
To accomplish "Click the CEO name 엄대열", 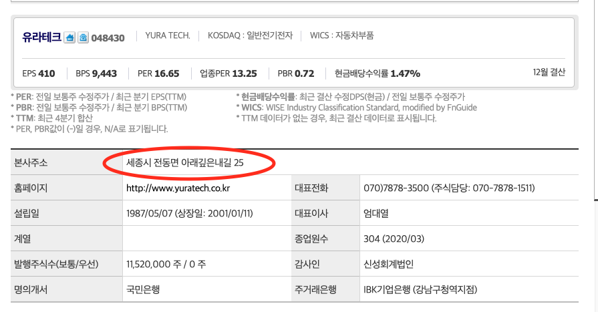I will pyautogui.click(x=376, y=213).
